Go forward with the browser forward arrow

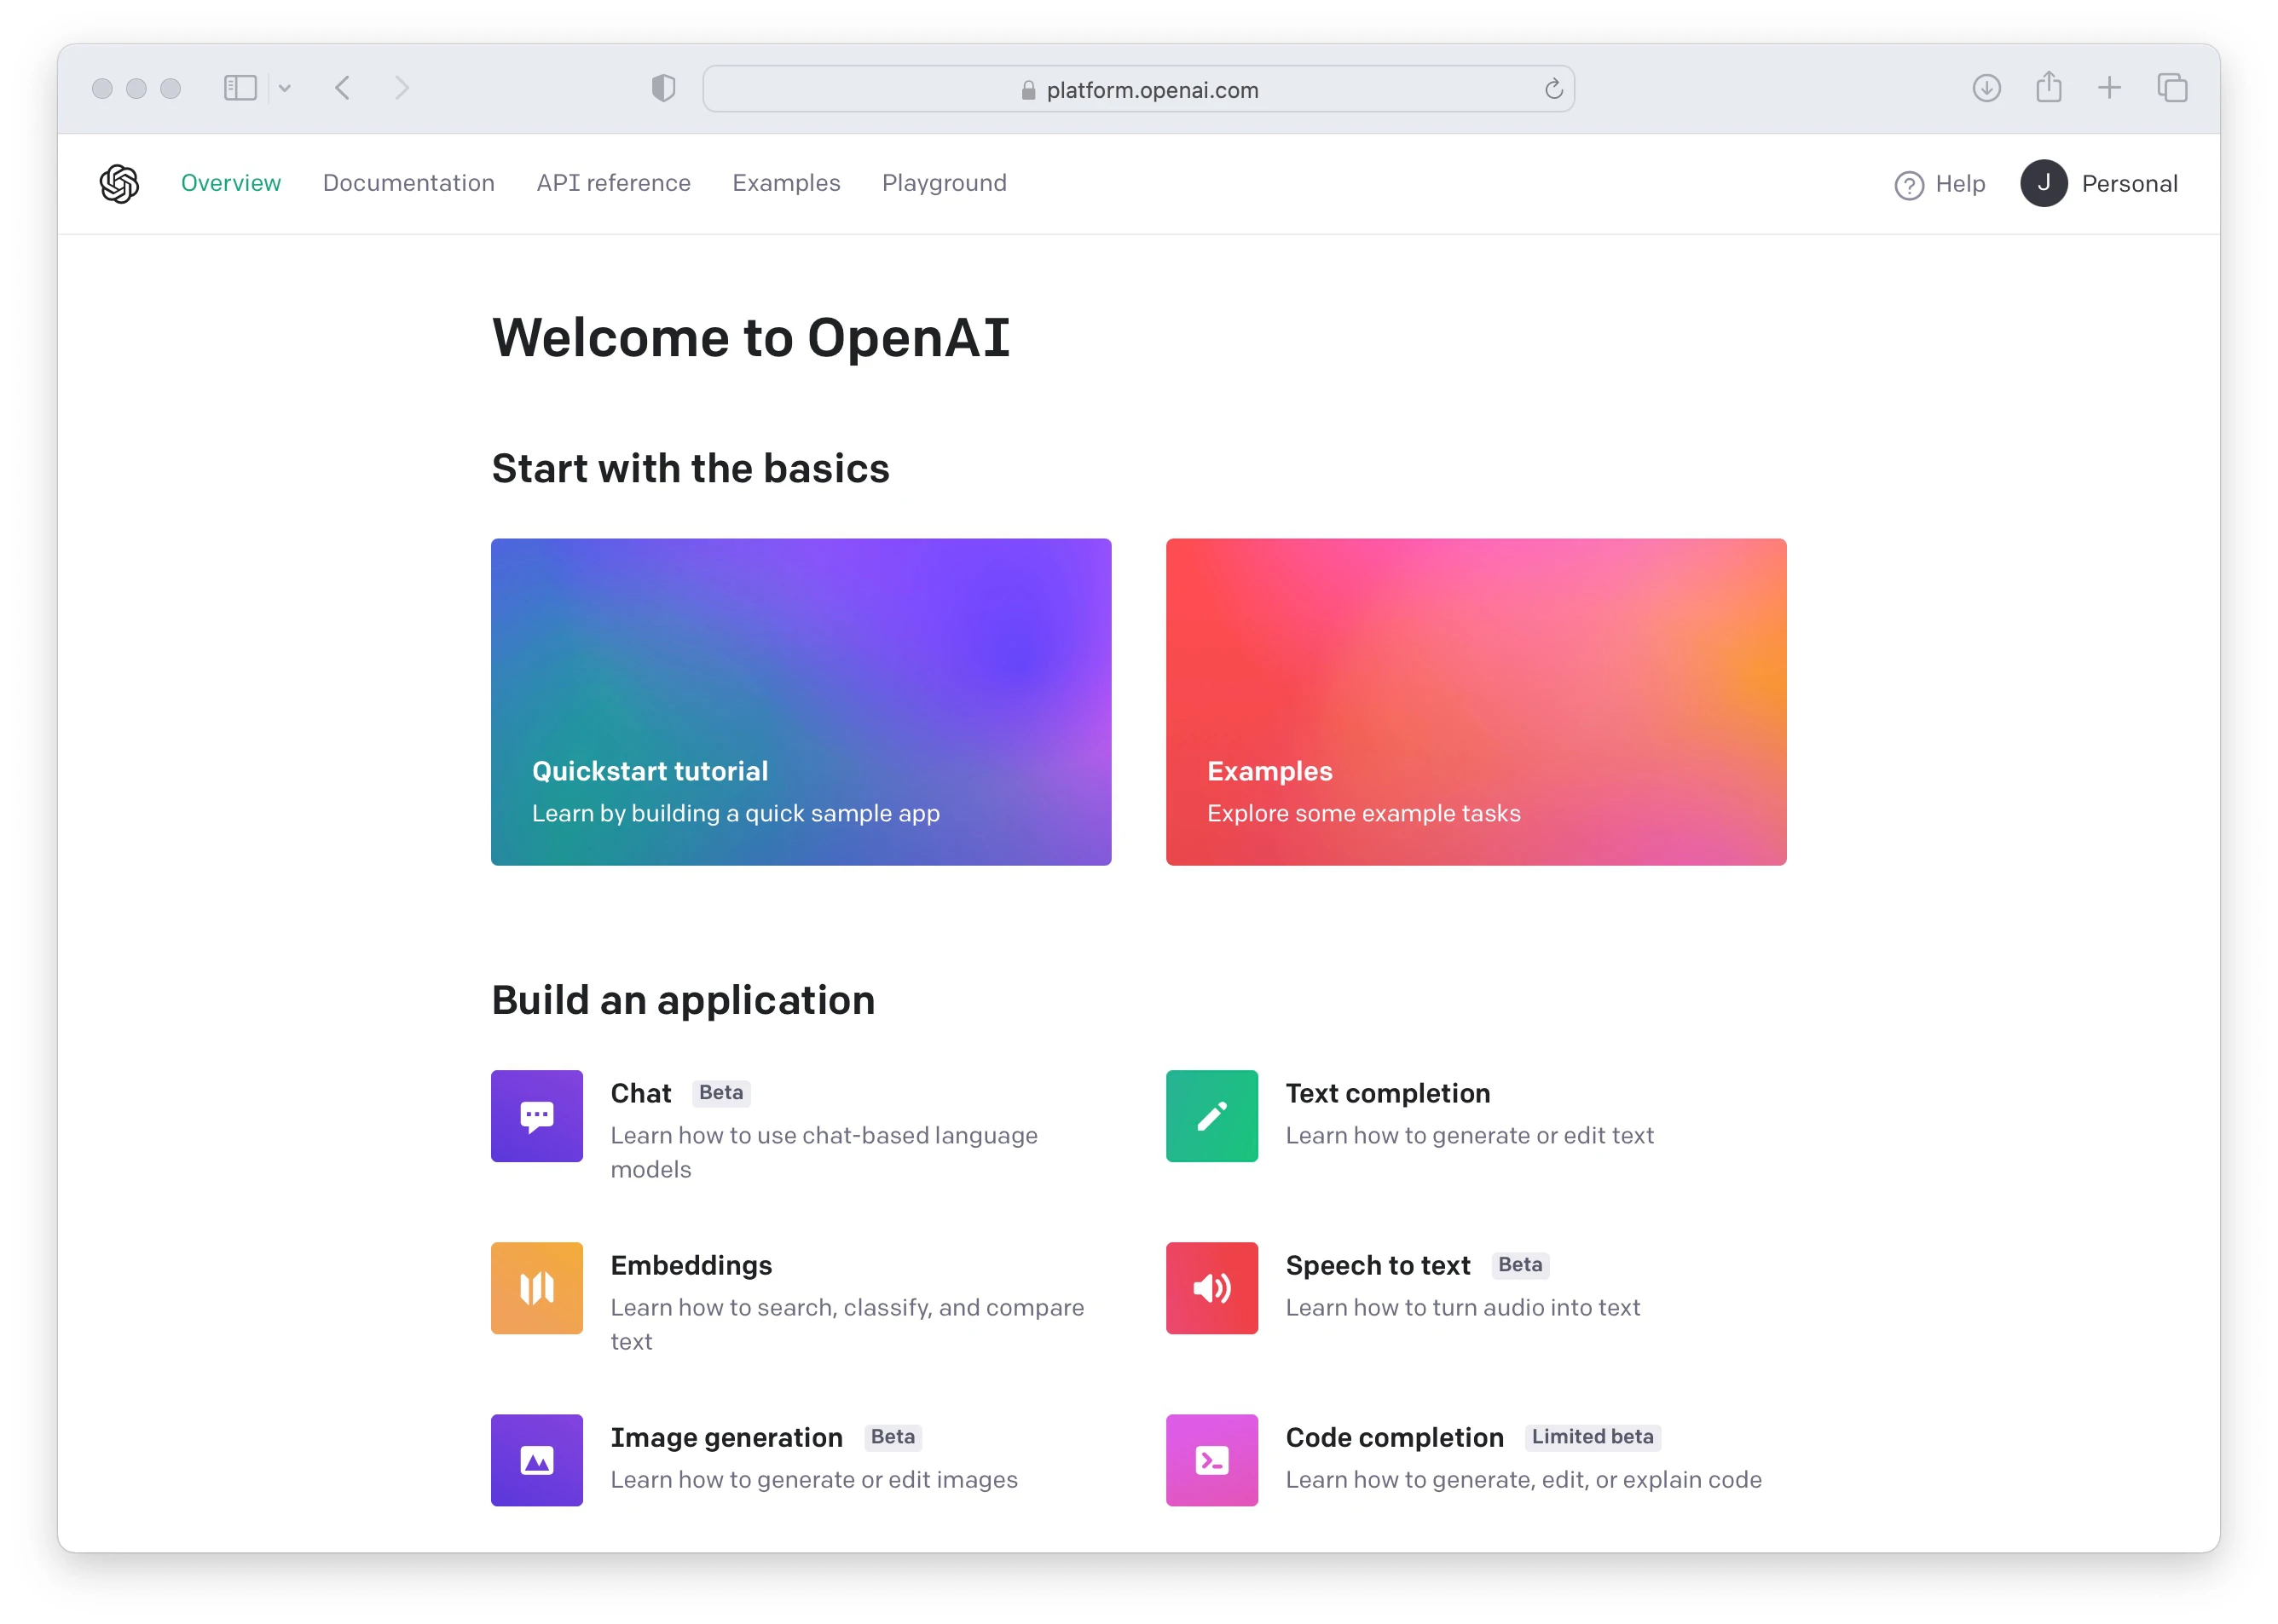(402, 88)
